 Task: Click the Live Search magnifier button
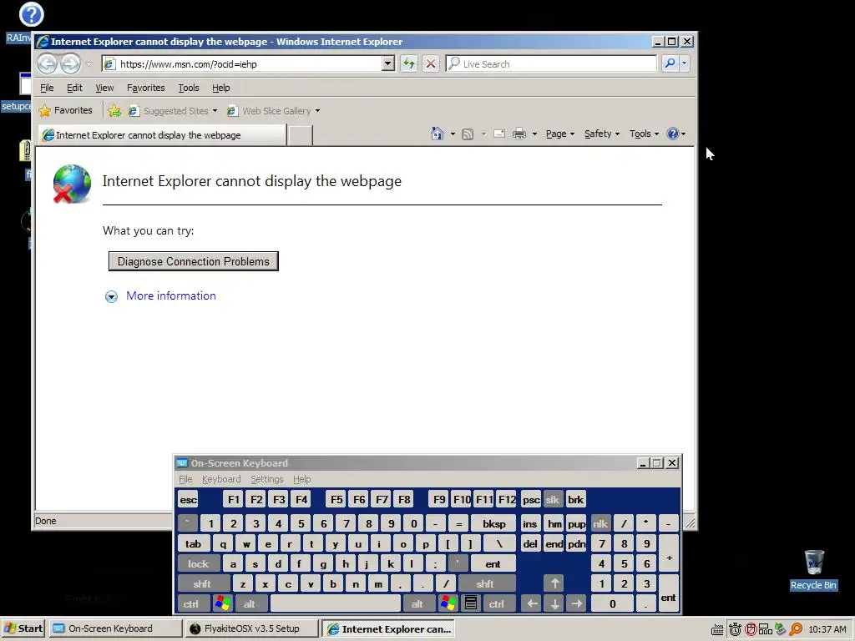click(x=670, y=63)
